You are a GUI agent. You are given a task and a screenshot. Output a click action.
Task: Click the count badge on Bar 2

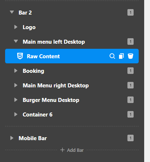tap(130, 12)
